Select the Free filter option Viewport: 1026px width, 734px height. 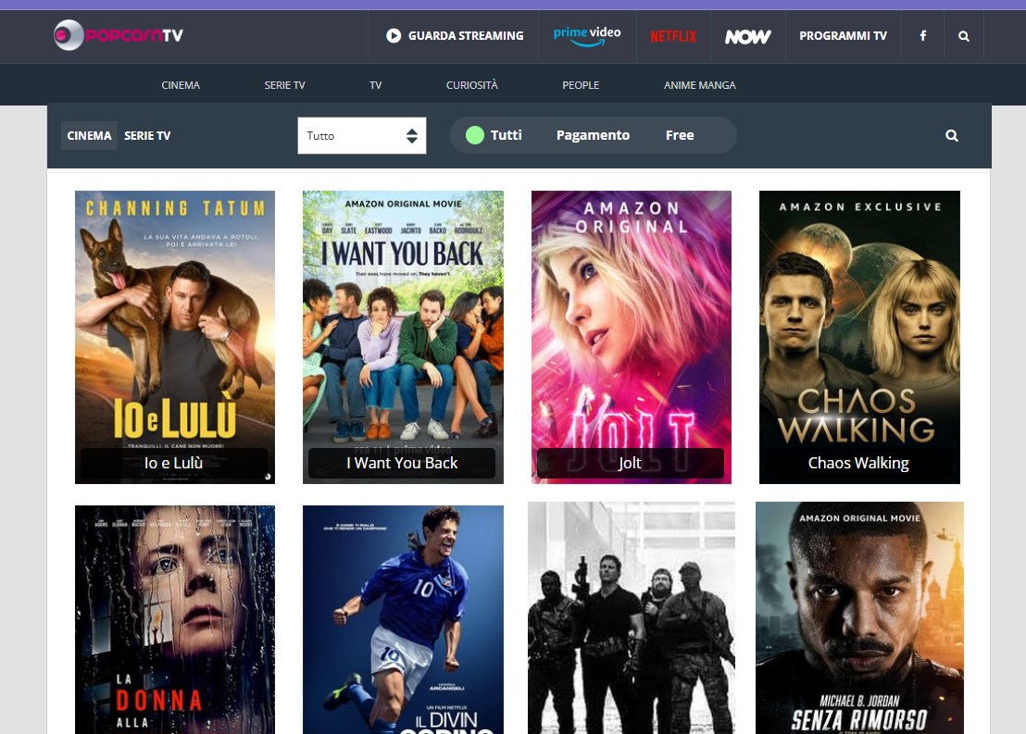[680, 135]
